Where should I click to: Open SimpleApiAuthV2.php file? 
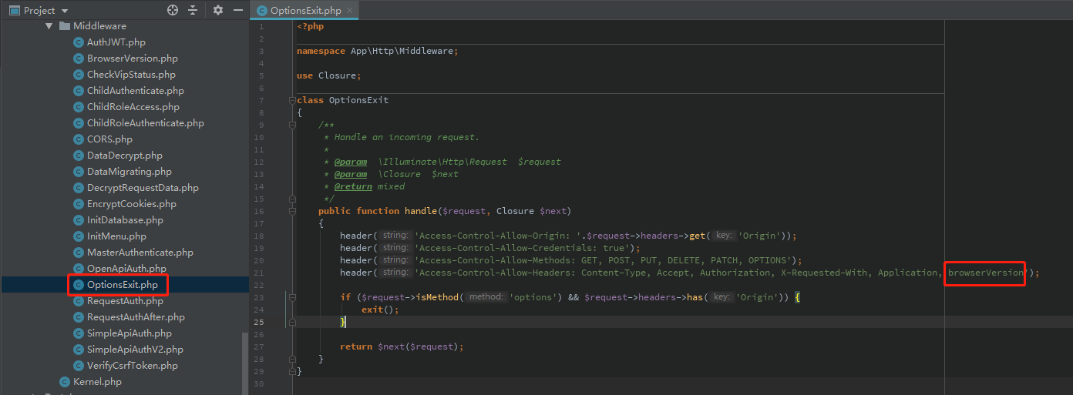pyautogui.click(x=135, y=350)
